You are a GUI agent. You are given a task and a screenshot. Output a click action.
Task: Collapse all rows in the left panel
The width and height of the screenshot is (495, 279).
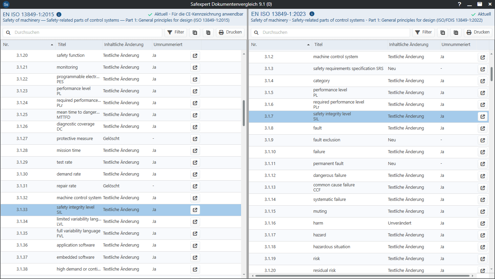click(x=208, y=32)
